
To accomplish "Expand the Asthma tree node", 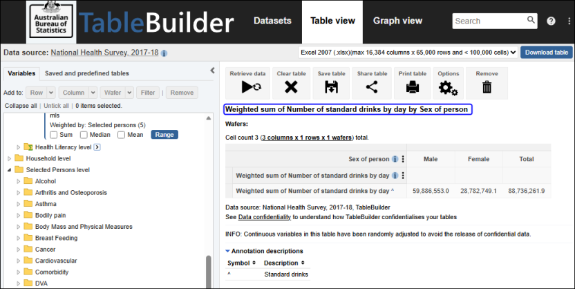I will (19, 204).
